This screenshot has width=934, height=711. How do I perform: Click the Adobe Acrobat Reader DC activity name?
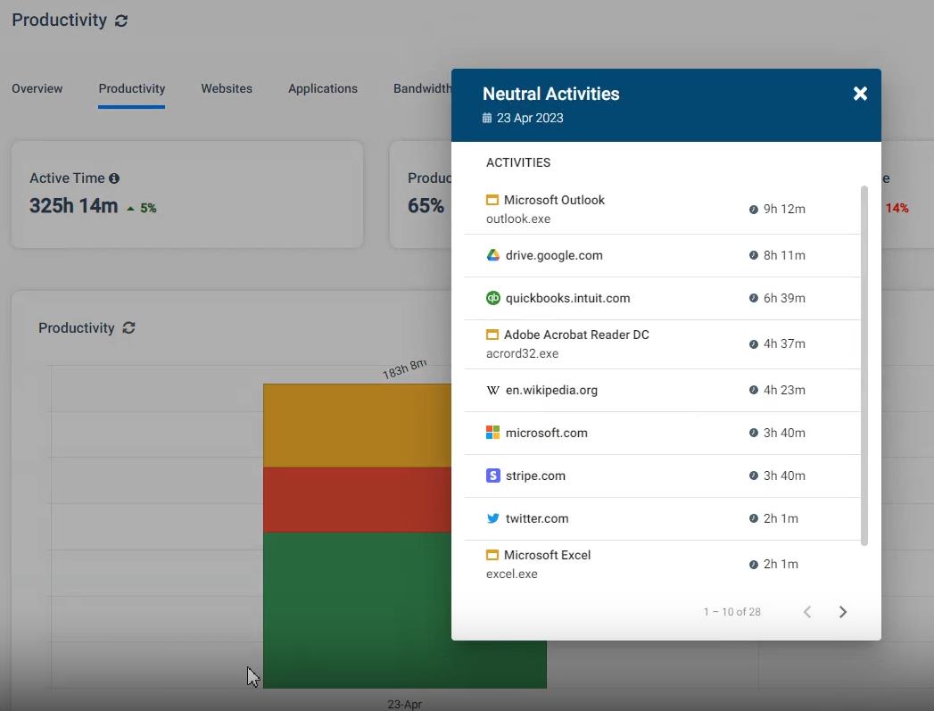576,335
